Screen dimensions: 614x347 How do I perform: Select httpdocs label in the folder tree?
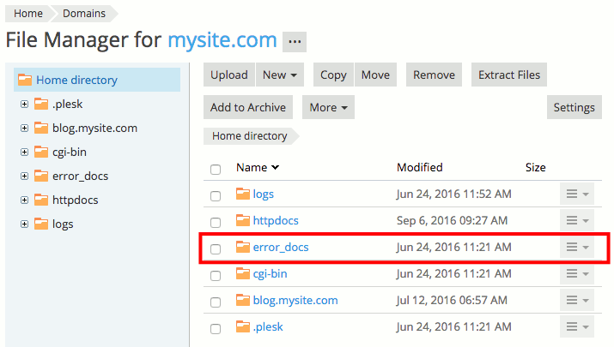(76, 200)
